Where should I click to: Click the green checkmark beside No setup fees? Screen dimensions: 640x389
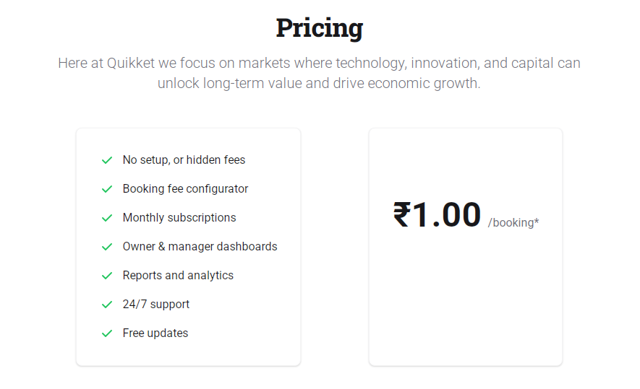click(x=107, y=160)
